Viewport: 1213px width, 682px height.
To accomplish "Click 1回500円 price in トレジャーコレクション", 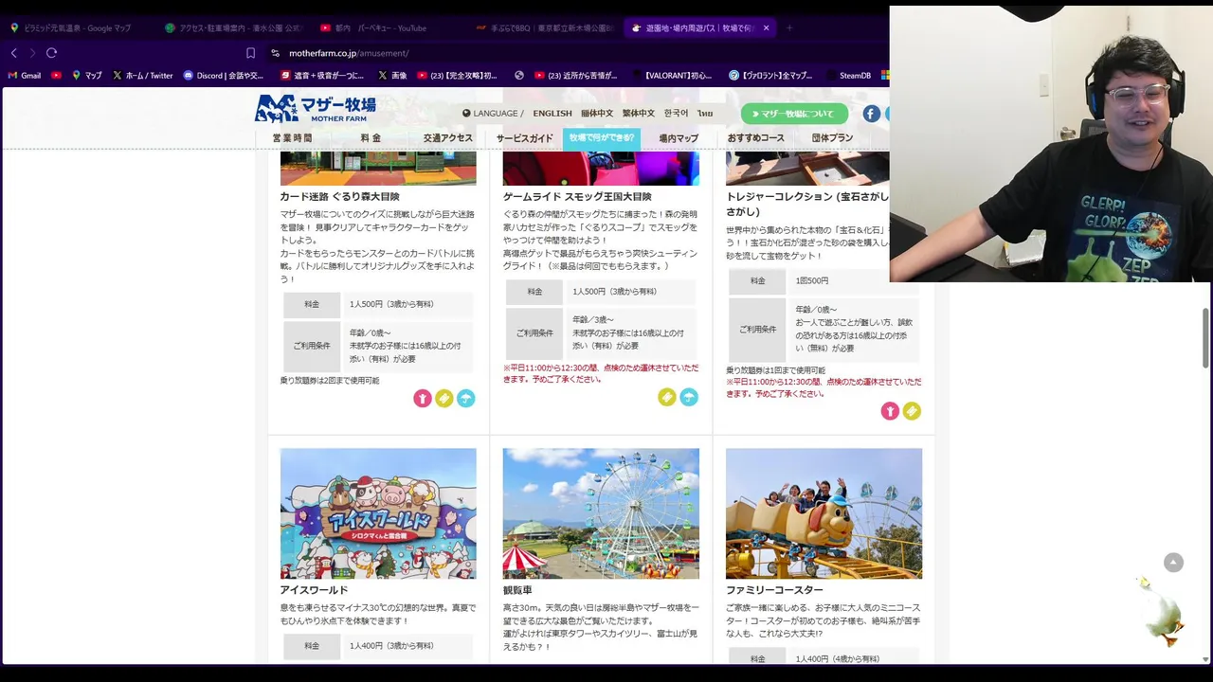I will click(812, 280).
